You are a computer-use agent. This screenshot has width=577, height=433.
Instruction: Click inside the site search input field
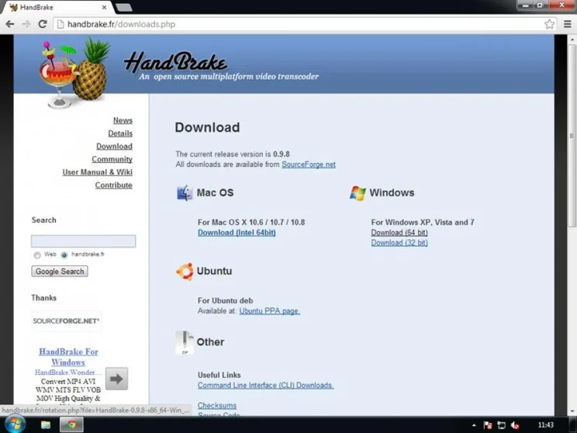tap(83, 241)
